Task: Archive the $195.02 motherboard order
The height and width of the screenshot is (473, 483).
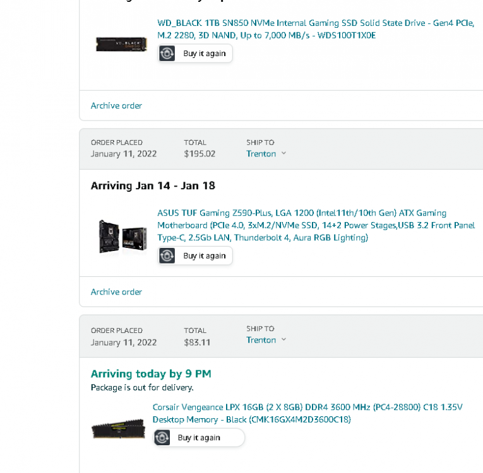Action: coord(116,292)
